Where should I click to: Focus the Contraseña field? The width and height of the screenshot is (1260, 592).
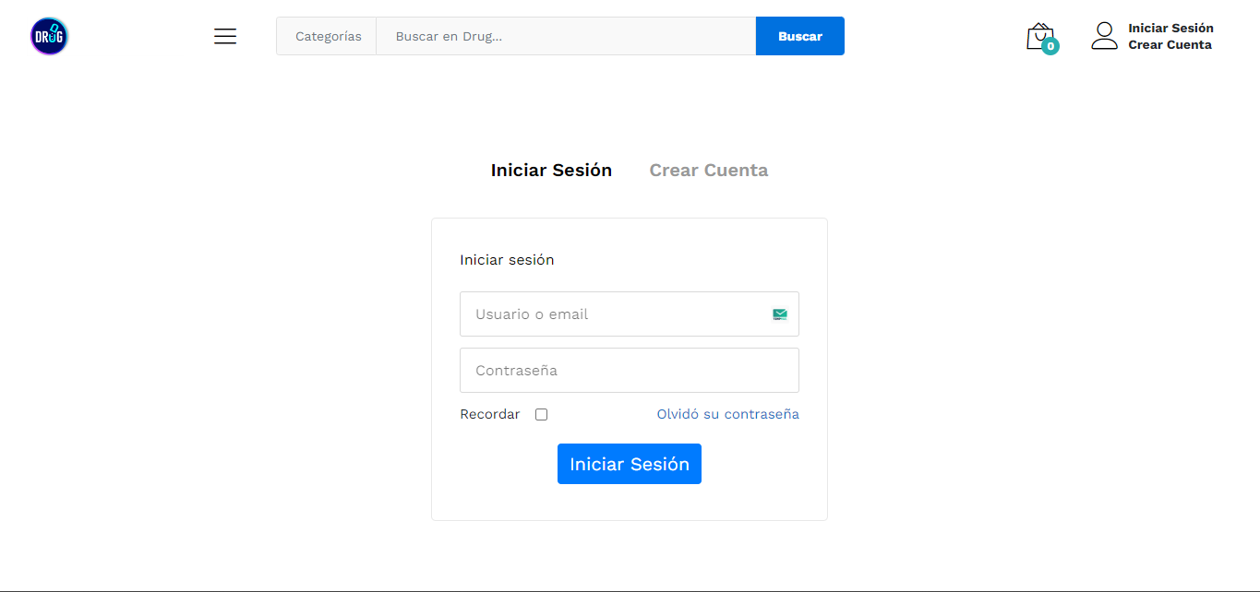(629, 371)
